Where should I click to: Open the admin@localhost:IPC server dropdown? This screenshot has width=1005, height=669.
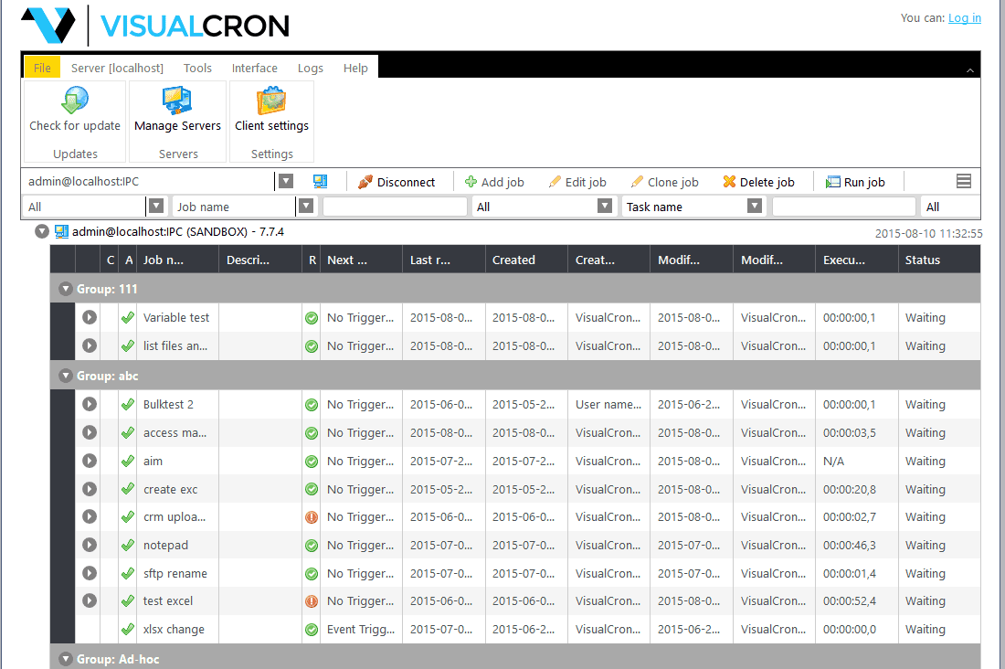tap(286, 182)
